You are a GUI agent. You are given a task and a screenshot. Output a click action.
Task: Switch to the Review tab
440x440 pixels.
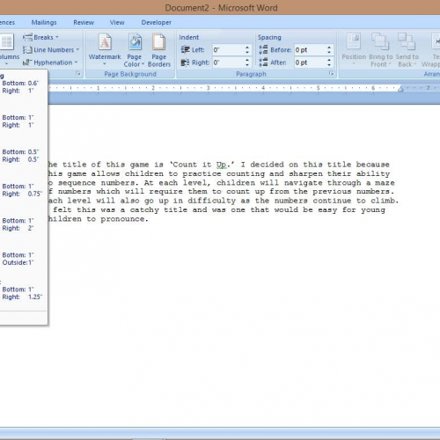pyautogui.click(x=84, y=22)
